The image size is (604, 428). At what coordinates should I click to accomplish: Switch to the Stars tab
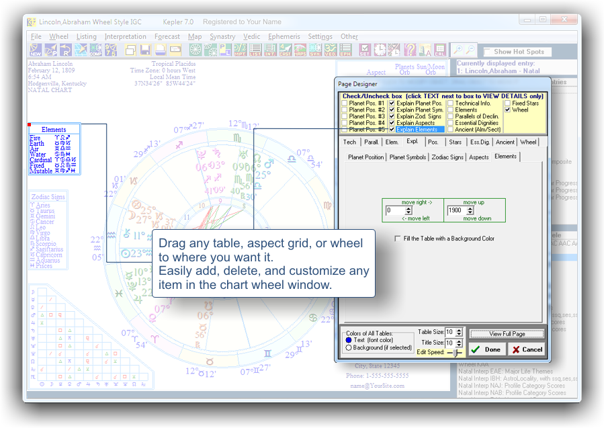(455, 142)
